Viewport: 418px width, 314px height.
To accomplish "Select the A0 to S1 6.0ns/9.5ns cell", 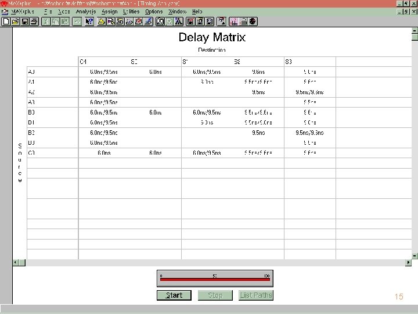I will pos(207,72).
